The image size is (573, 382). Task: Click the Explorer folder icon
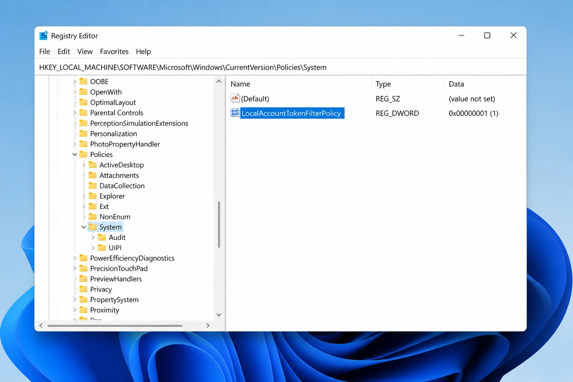(93, 196)
